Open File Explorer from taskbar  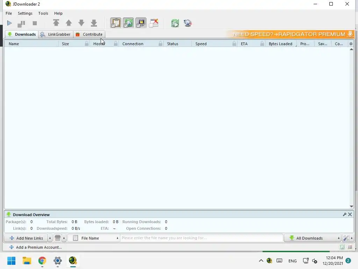click(x=27, y=261)
